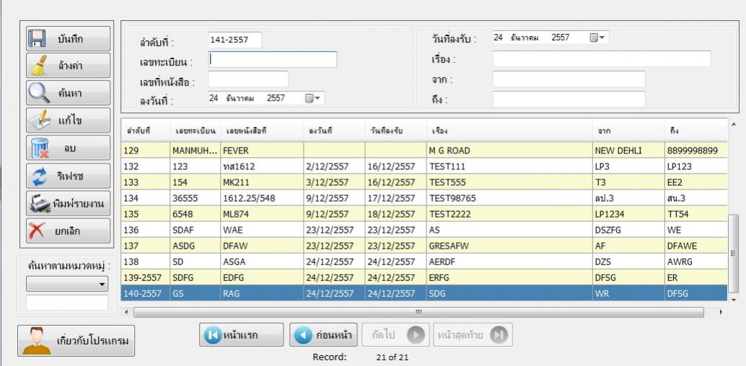This screenshot has height=366, width=746.
Task: Select cell TEST111 in row 132
Action: [x=509, y=167]
